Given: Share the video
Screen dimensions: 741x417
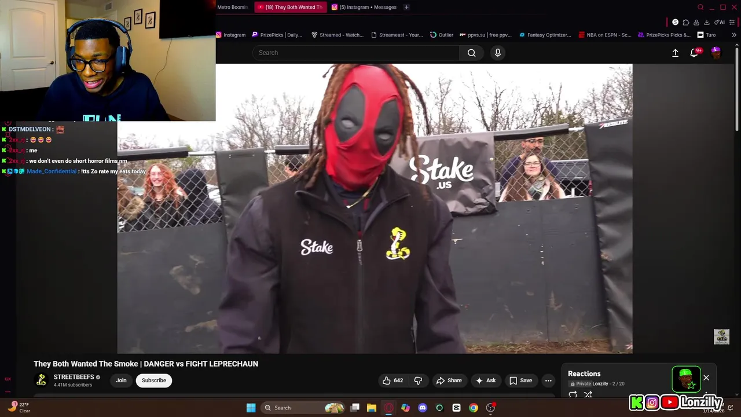Looking at the screenshot, I should 449,381.
